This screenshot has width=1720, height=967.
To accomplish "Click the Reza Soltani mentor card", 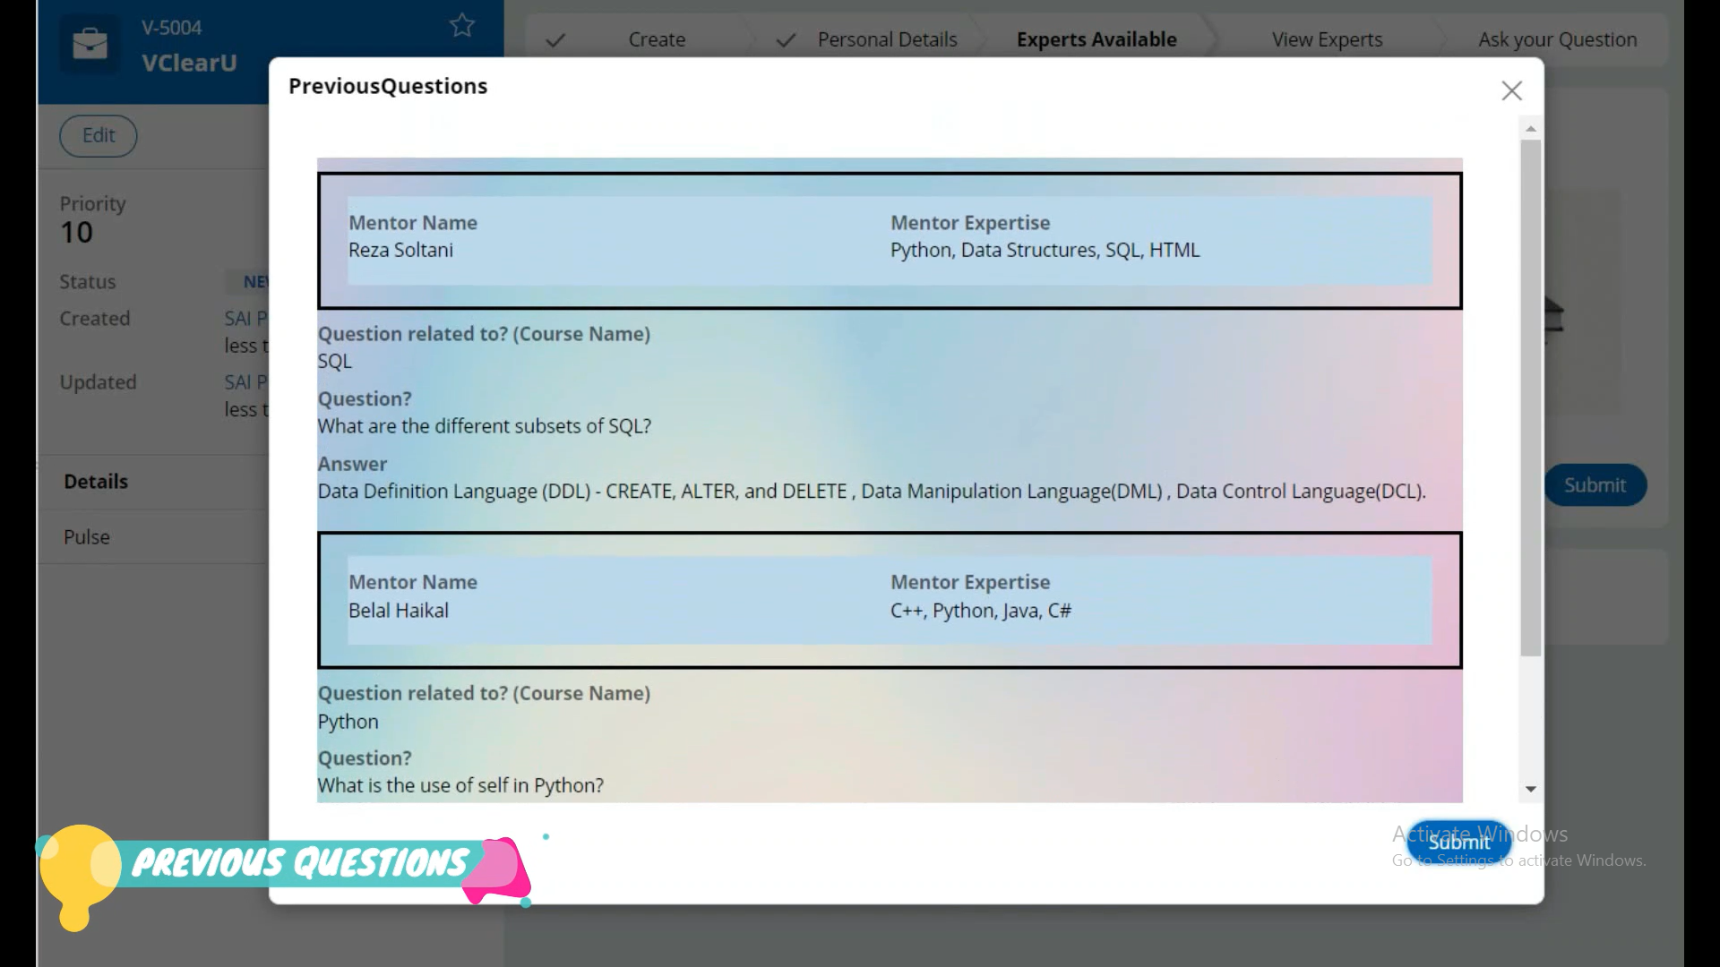I will tap(889, 241).
